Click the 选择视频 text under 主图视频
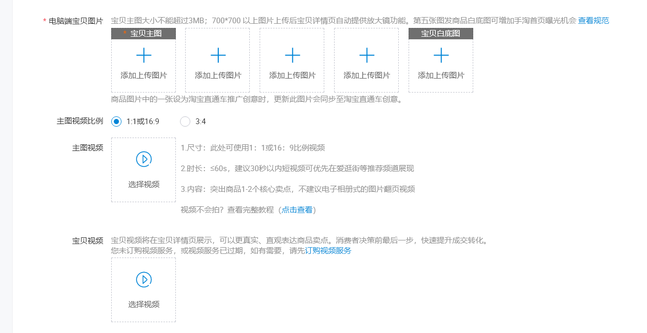The width and height of the screenshot is (647, 333). click(144, 185)
